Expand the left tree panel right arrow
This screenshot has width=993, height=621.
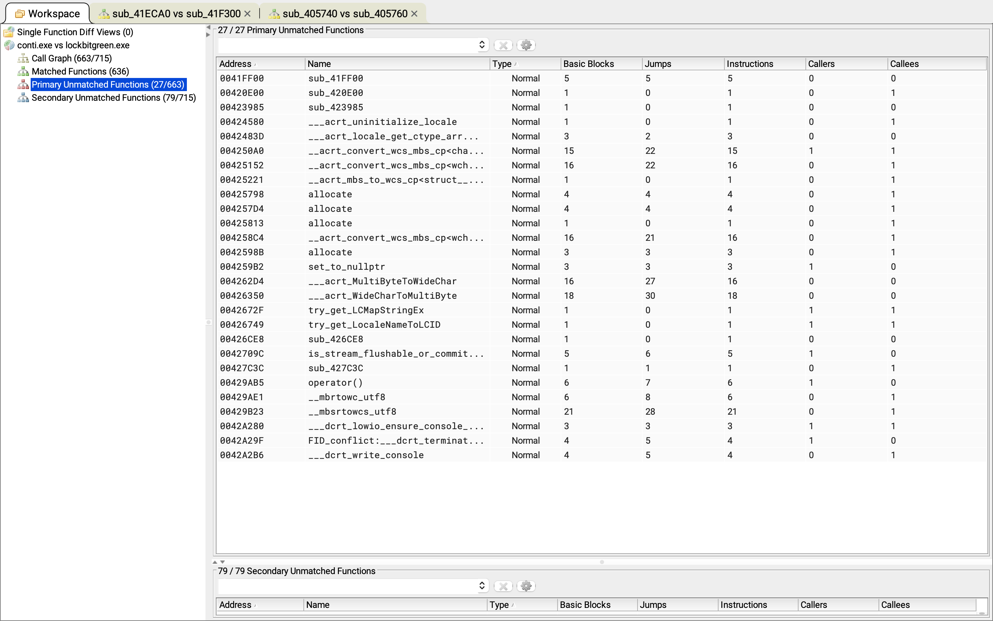coord(209,35)
